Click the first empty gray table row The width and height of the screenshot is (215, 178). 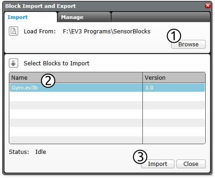107,105
